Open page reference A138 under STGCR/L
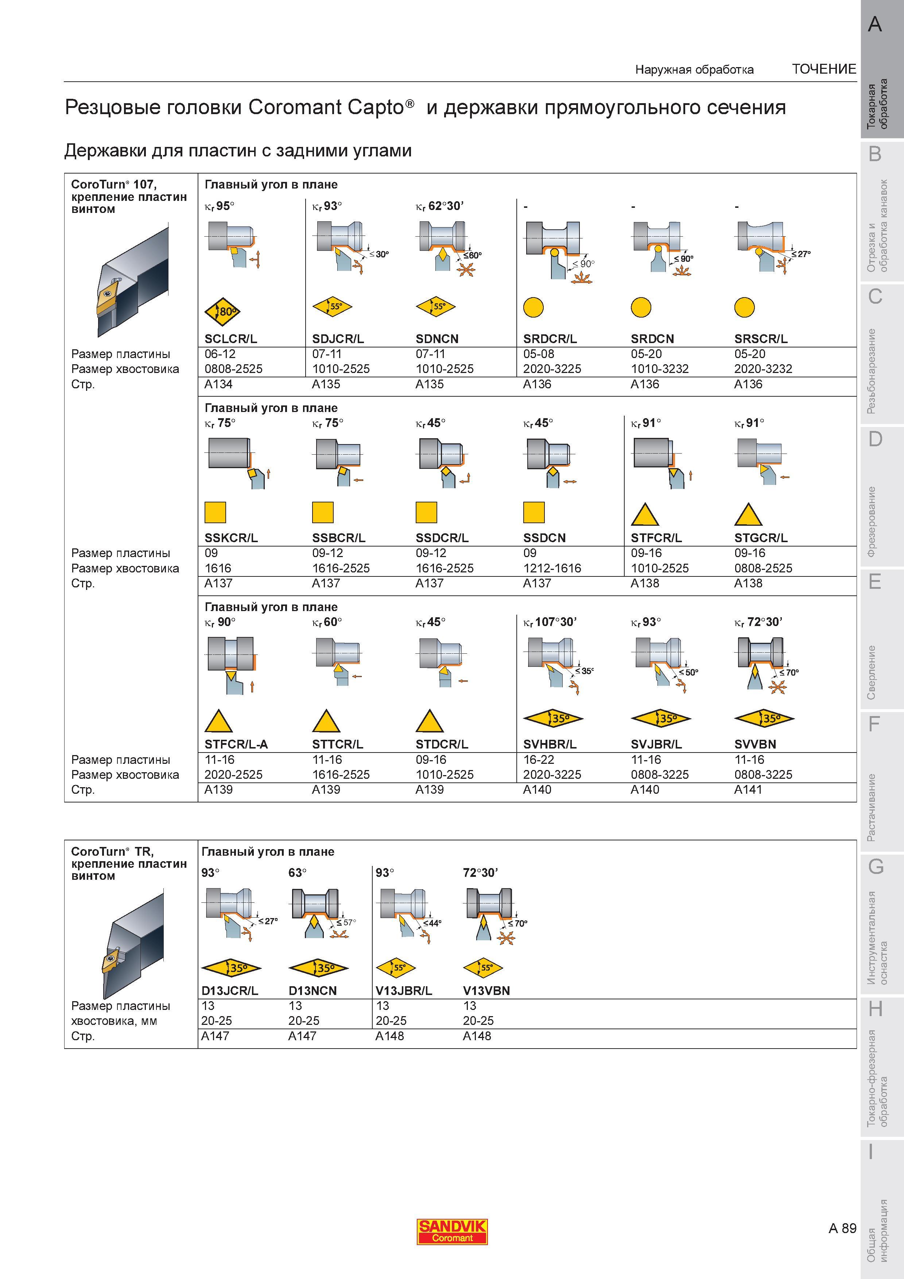The width and height of the screenshot is (904, 1279). [748, 583]
